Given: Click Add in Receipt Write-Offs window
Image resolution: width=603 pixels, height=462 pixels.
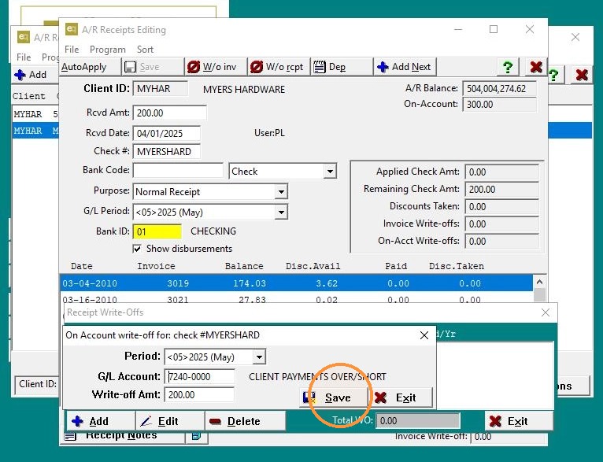Looking at the screenshot, I should (x=100, y=421).
